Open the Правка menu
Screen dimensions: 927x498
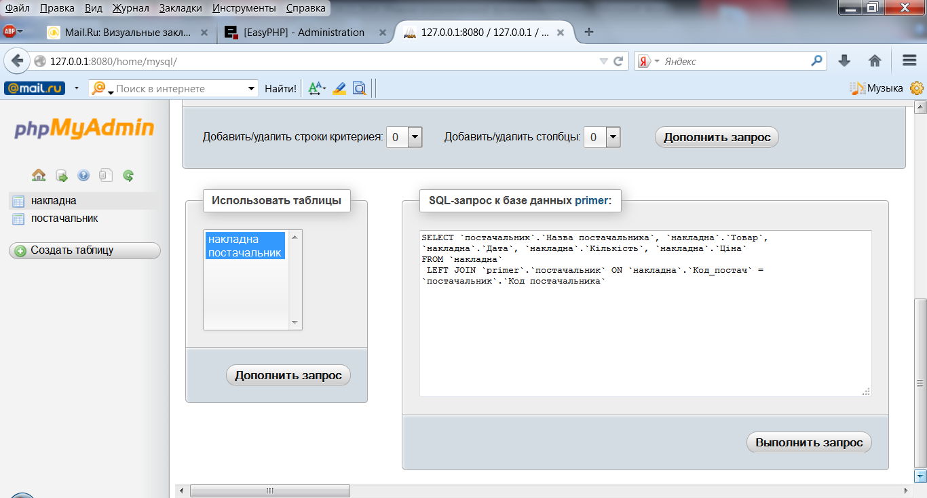(57, 8)
